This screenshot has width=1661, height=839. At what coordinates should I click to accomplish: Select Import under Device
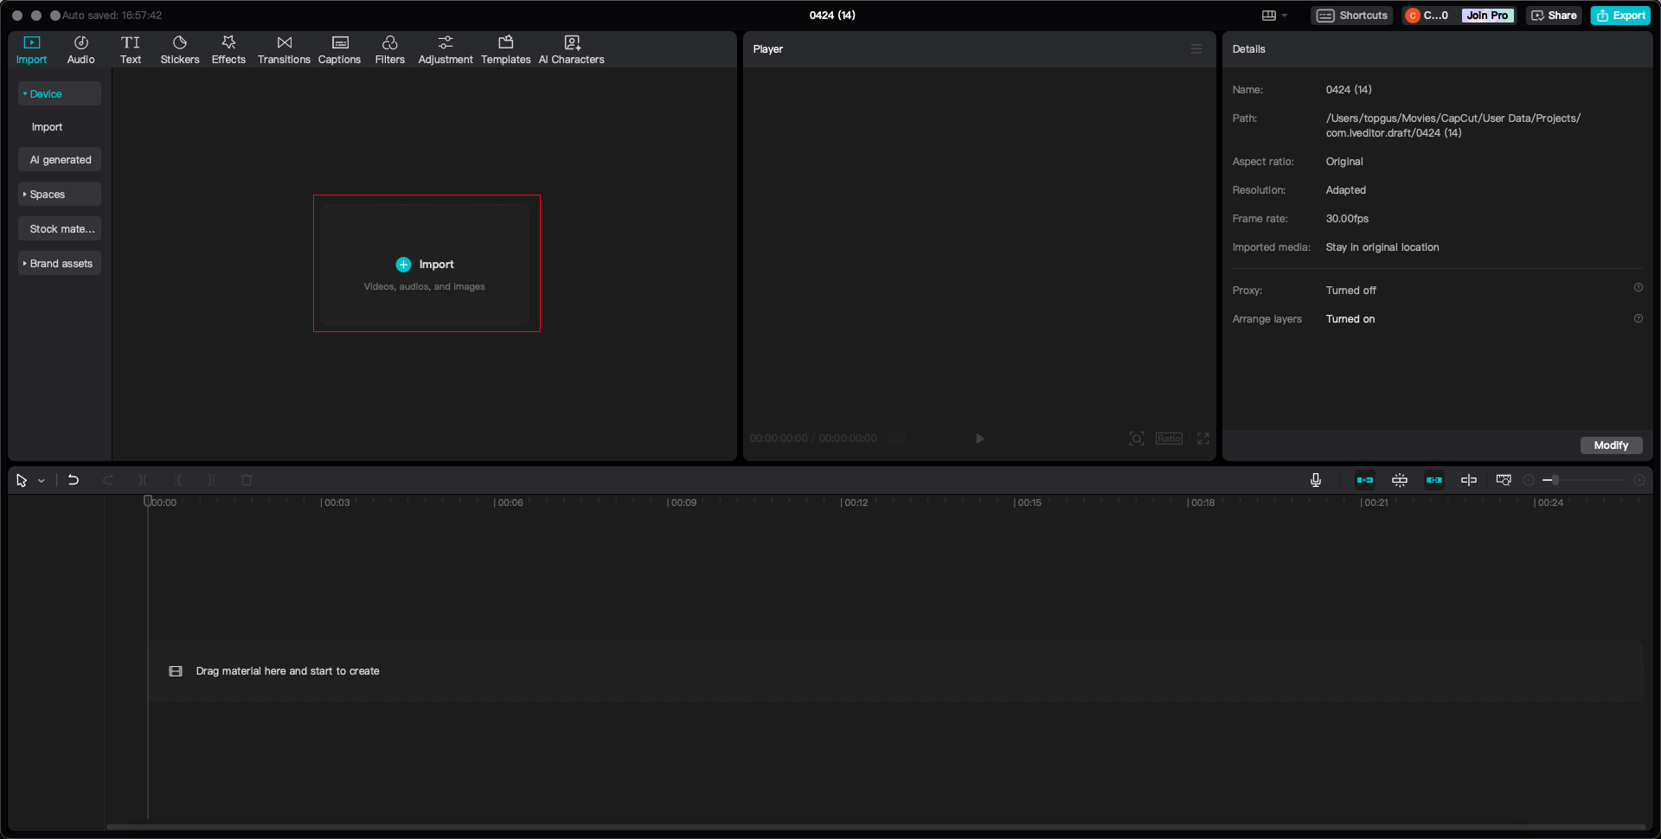coord(48,127)
